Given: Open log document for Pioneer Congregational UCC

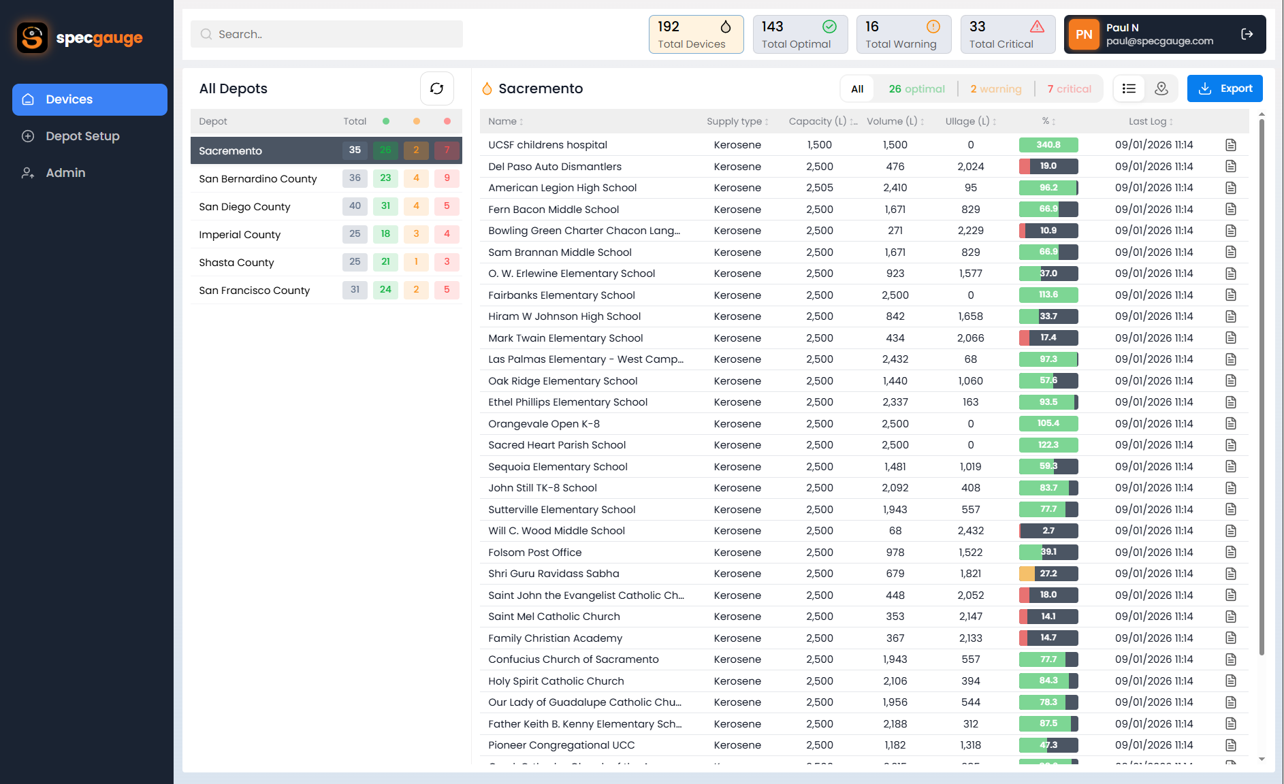Looking at the screenshot, I should (x=1230, y=745).
